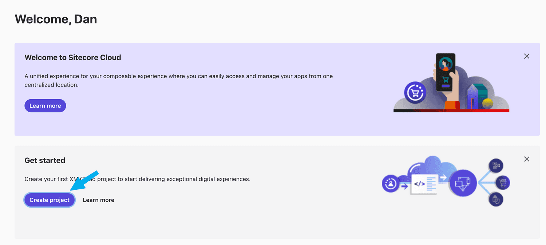This screenshot has width=546, height=245.
Task: Click the Welcome to Sitecore Cloud illustration
Action: point(451,83)
